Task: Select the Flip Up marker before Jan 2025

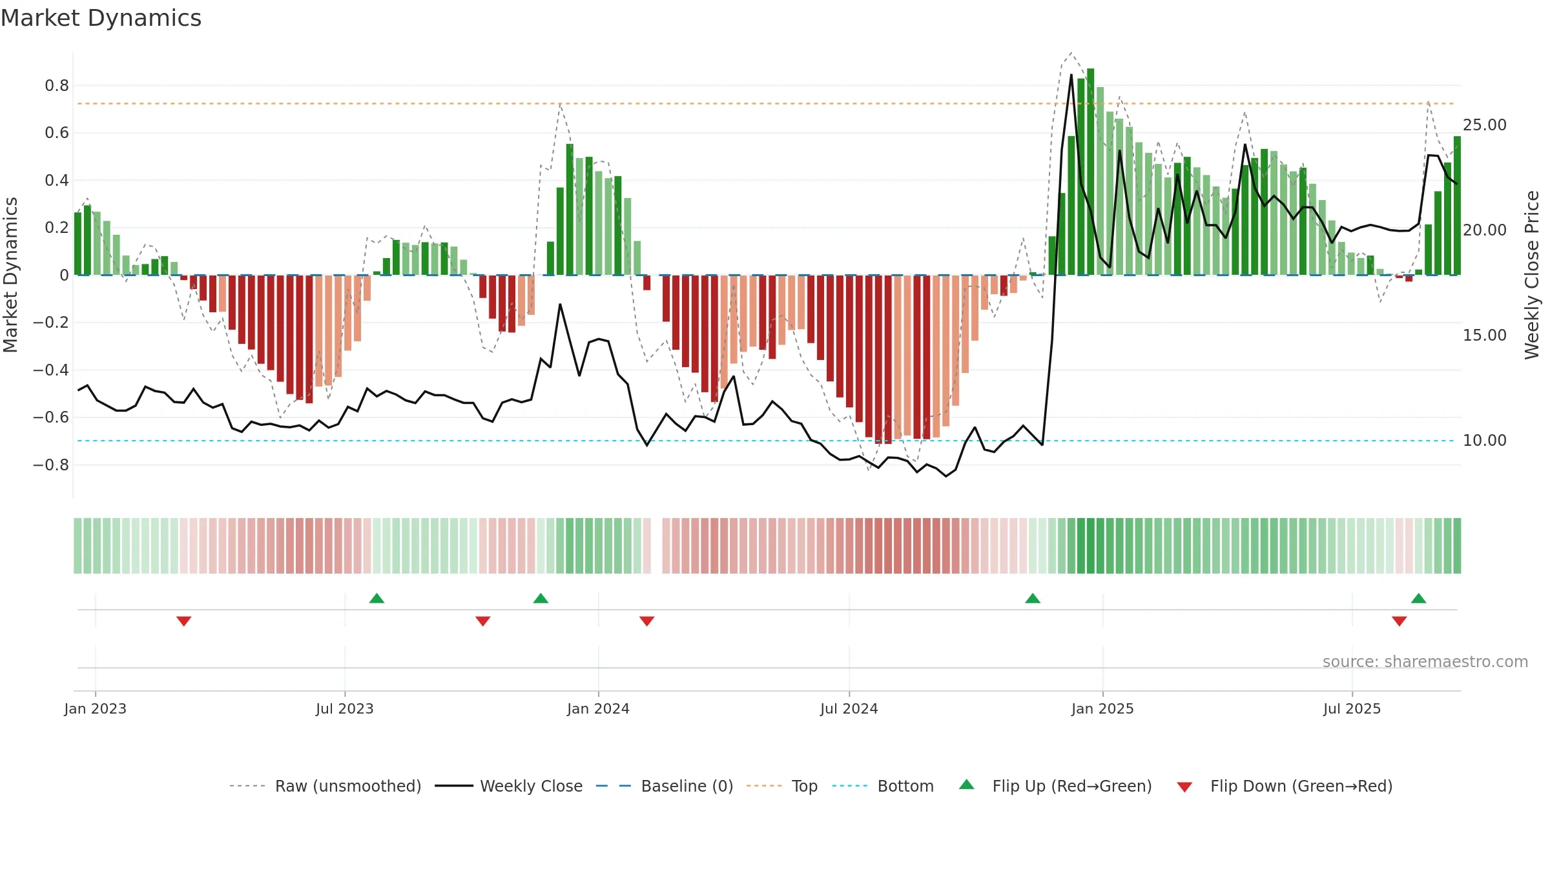Action: coord(1033,598)
